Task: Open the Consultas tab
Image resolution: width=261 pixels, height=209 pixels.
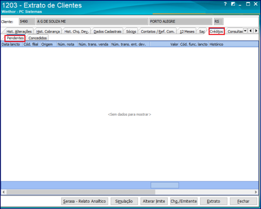Action: pyautogui.click(x=235, y=32)
